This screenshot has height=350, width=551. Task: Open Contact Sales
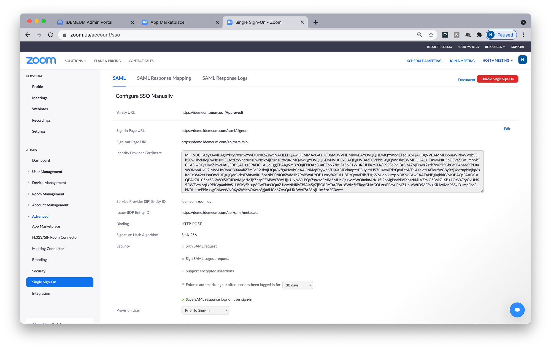coord(141,61)
